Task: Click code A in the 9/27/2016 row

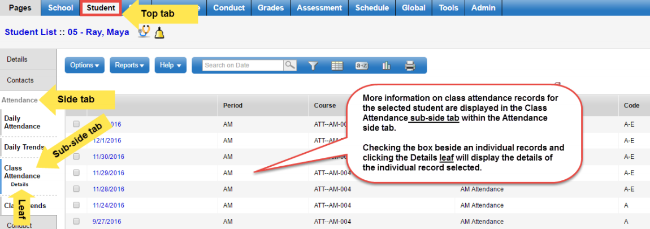Action: 626,221
